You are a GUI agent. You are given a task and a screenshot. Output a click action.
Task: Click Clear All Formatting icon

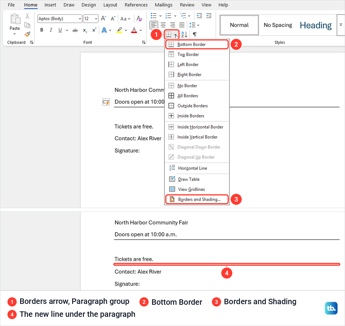(139, 19)
